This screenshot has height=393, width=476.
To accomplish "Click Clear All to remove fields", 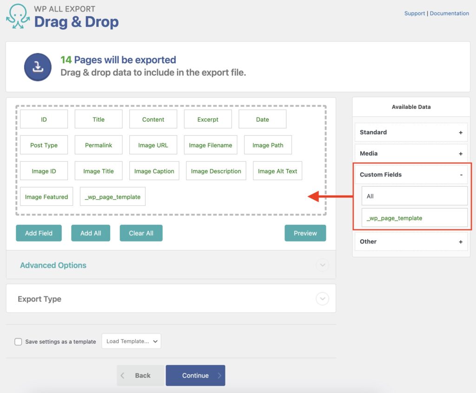I will [141, 233].
